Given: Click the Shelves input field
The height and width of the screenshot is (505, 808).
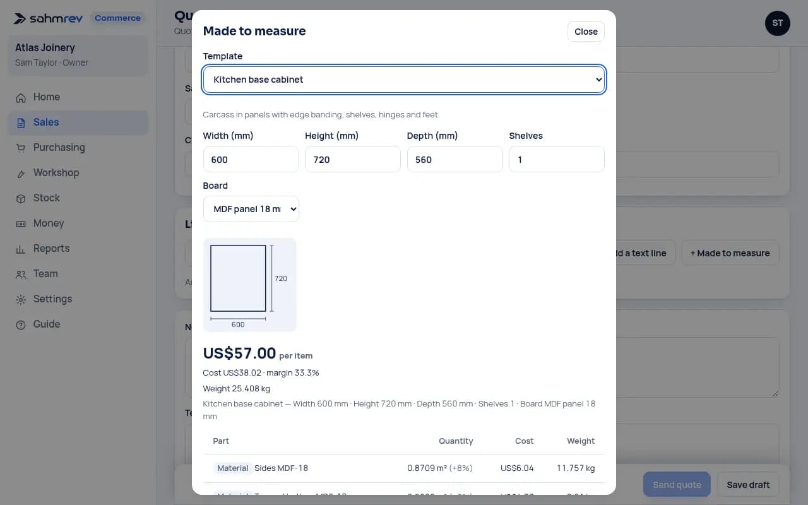Looking at the screenshot, I should (x=557, y=159).
